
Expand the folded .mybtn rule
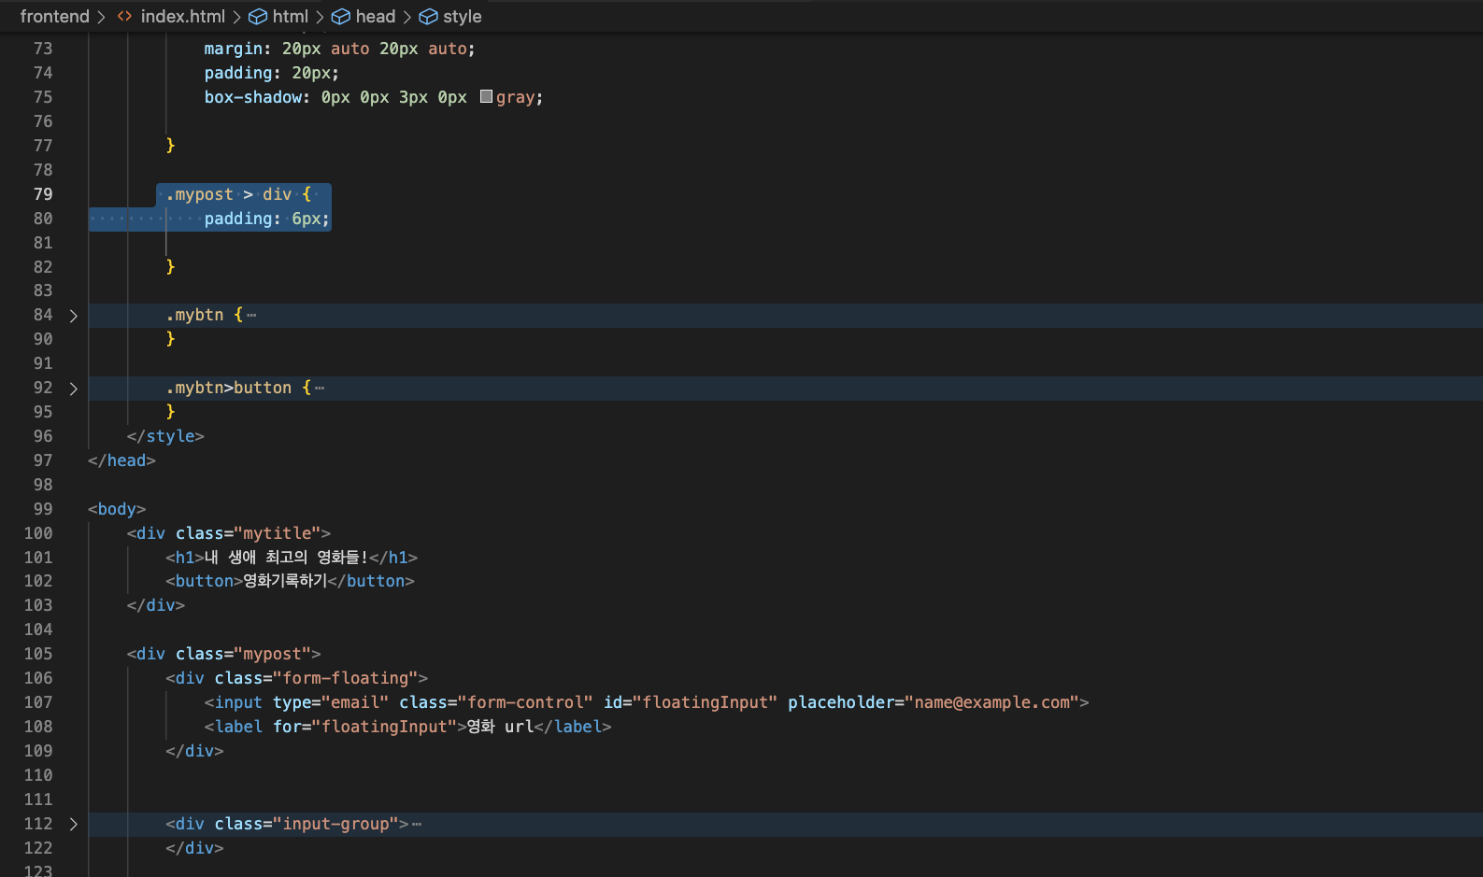pyautogui.click(x=73, y=316)
